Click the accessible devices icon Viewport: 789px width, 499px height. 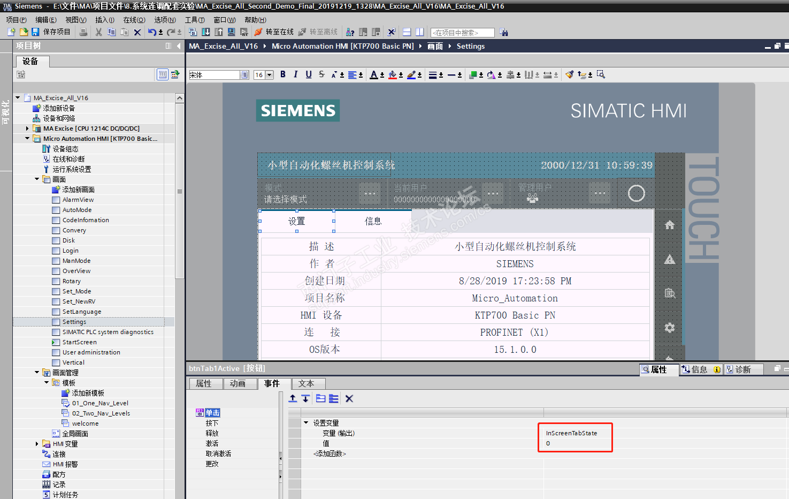tap(350, 32)
